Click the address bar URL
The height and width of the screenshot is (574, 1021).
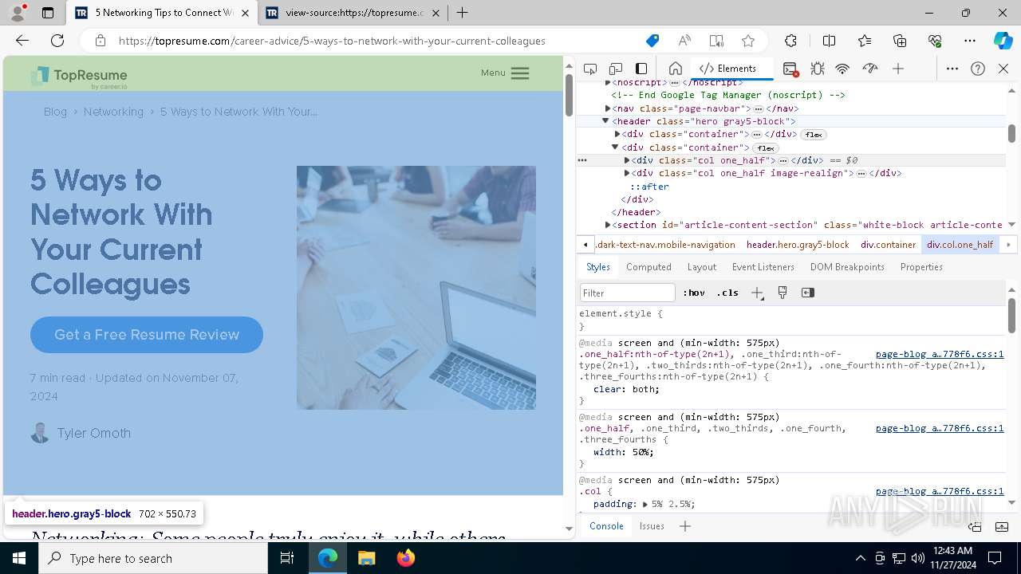[x=332, y=41]
